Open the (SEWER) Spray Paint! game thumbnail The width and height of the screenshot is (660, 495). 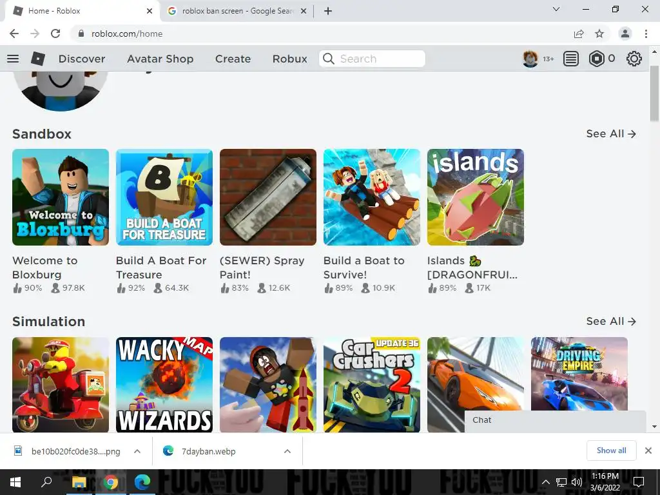tap(268, 197)
